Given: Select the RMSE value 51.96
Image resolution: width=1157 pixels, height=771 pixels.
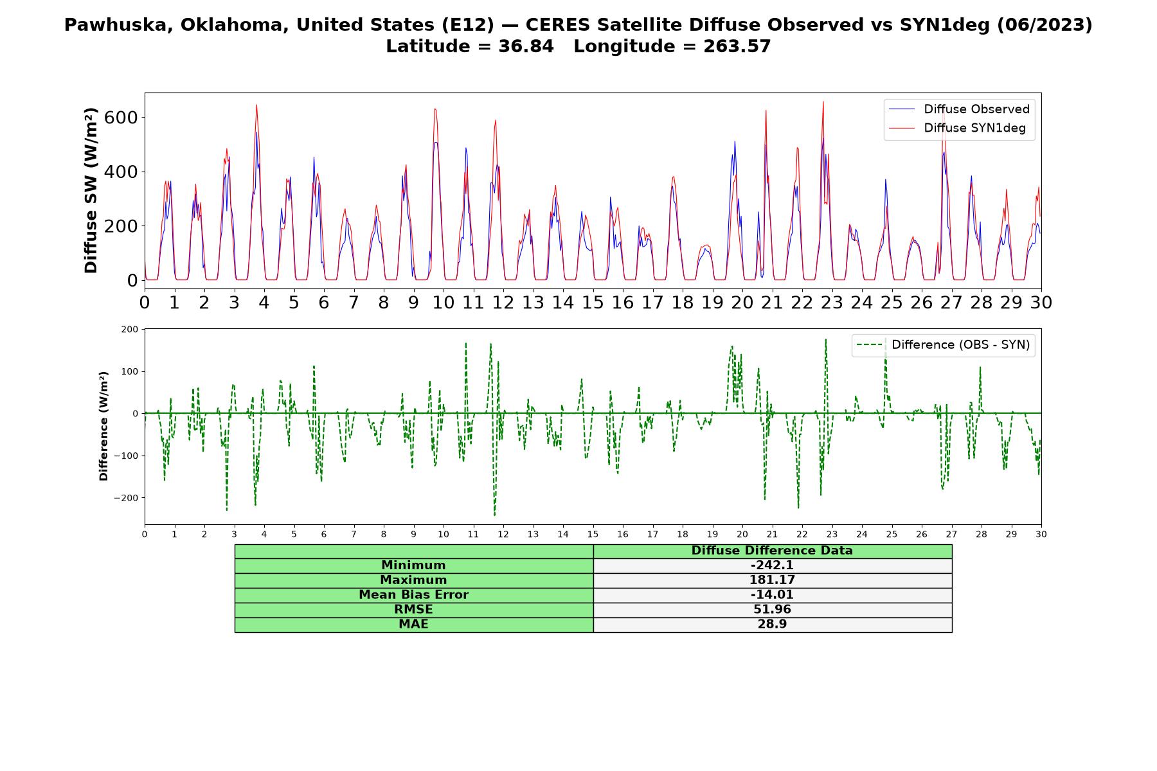Looking at the screenshot, I should 772,610.
